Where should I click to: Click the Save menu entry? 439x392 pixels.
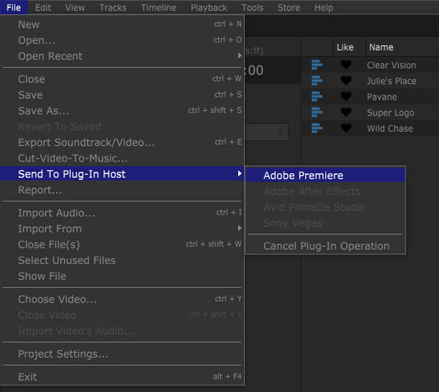click(122, 95)
